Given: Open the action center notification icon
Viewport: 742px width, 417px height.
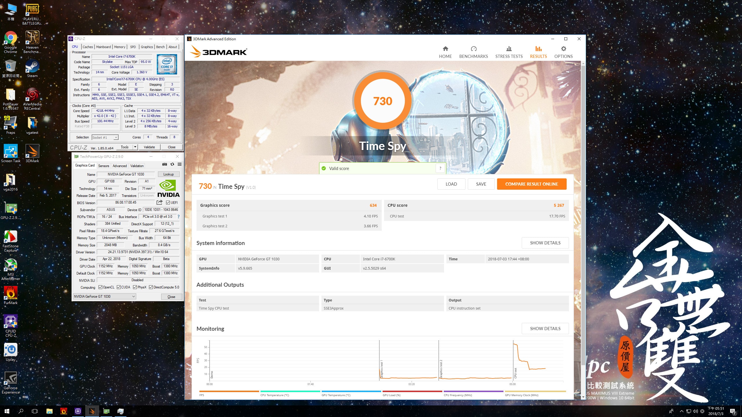Looking at the screenshot, I should [733, 411].
